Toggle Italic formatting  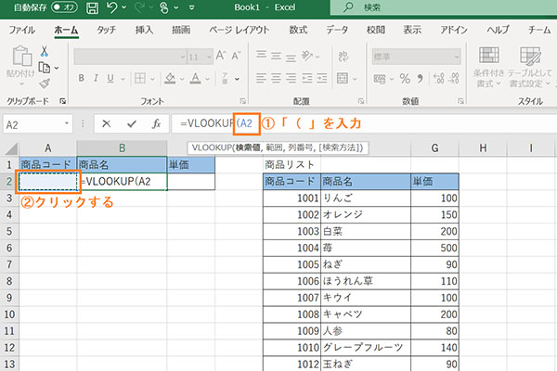click(x=96, y=78)
